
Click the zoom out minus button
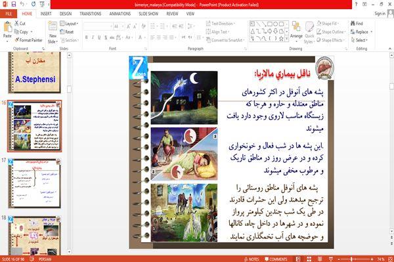click(x=339, y=259)
